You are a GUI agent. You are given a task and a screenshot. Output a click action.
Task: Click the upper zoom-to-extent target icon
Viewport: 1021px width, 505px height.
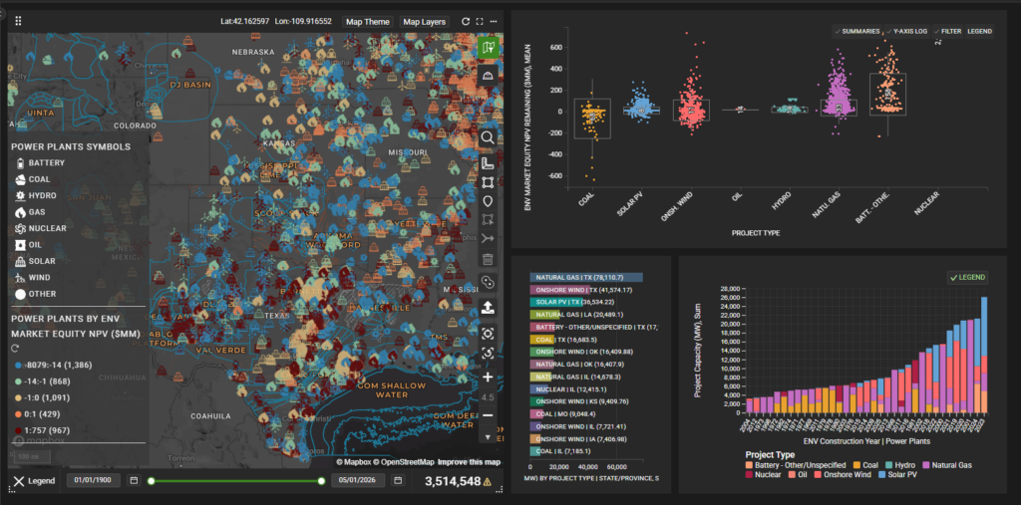pyautogui.click(x=489, y=334)
